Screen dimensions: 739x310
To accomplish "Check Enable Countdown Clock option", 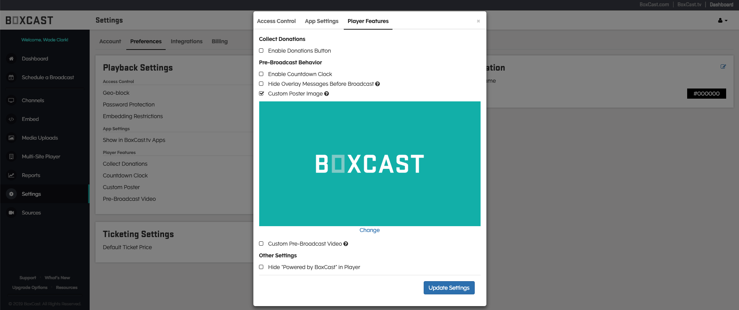I will 262,74.
